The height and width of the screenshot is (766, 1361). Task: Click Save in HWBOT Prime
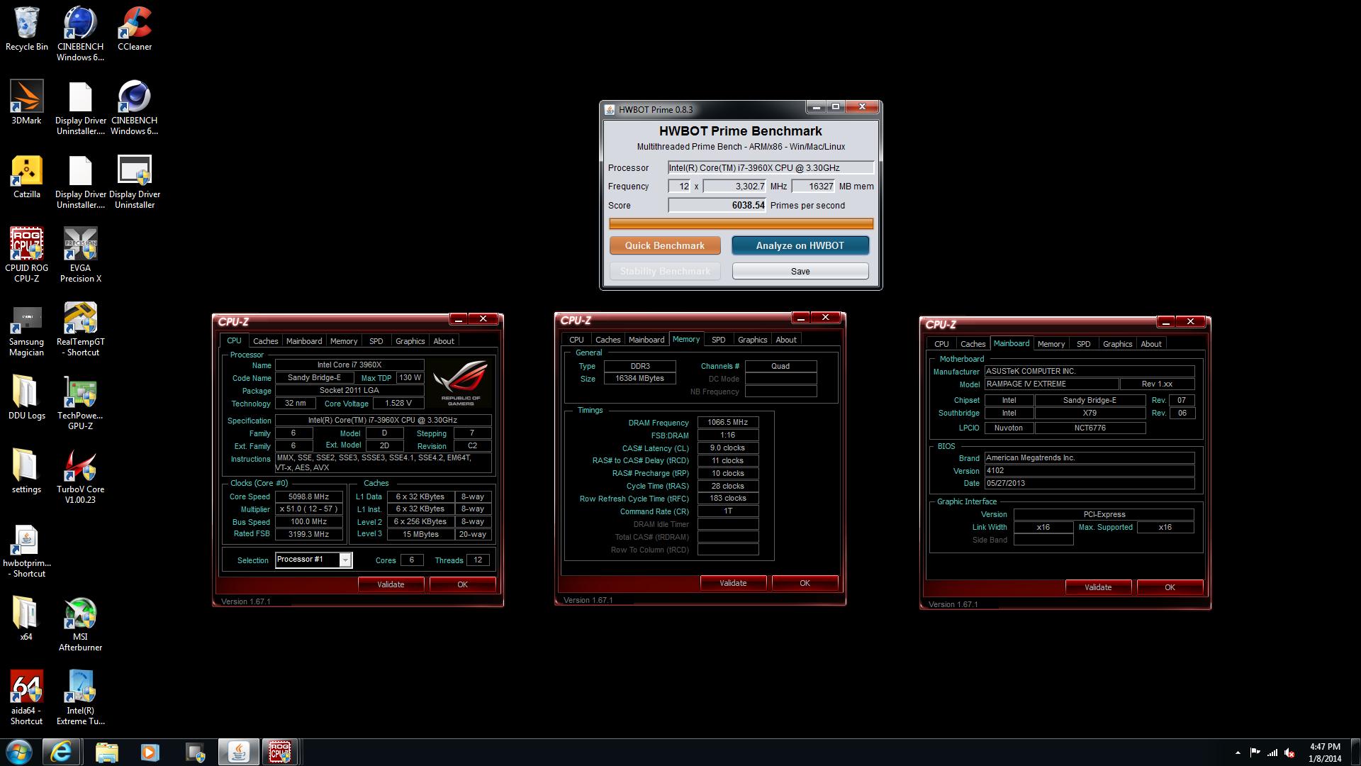[x=800, y=271]
